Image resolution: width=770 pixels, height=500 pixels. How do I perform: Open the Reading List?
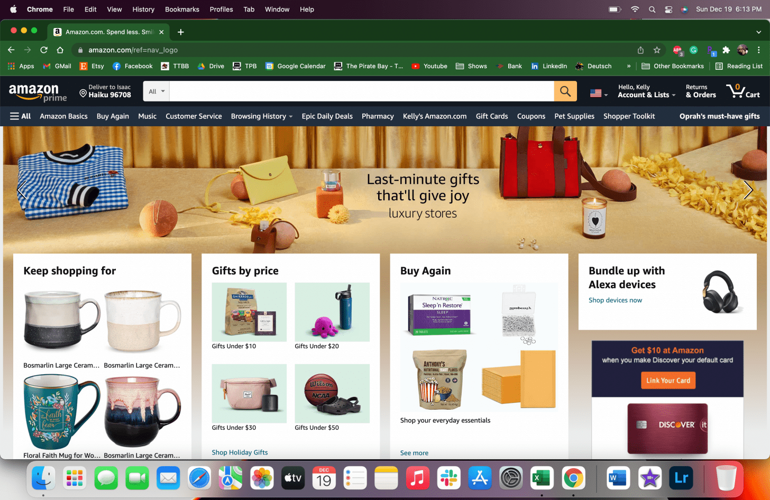tap(739, 66)
